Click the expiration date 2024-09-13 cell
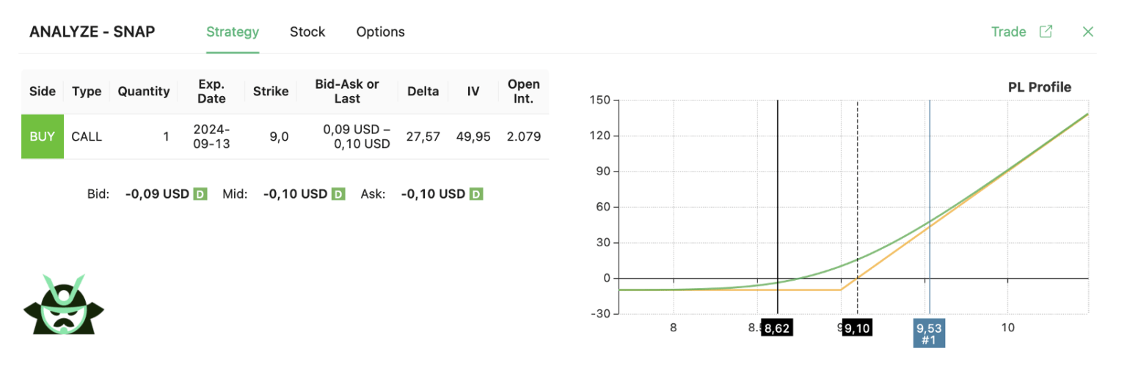 [211, 136]
